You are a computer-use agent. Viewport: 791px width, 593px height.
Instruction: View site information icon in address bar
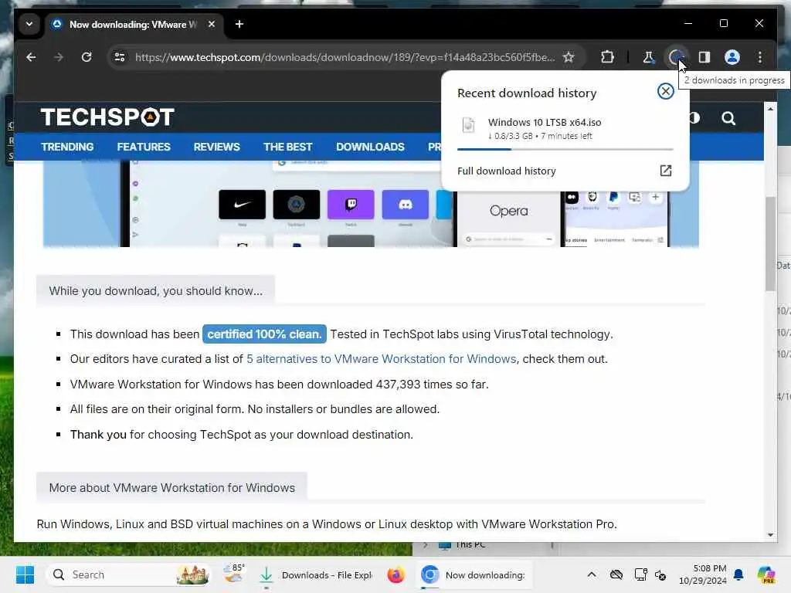pos(120,57)
